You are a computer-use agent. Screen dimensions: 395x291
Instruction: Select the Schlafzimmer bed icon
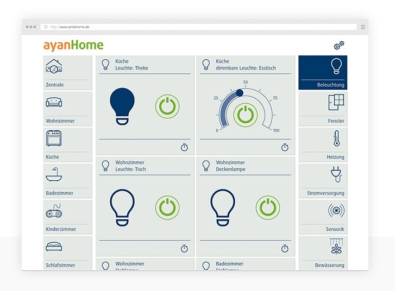click(54, 246)
